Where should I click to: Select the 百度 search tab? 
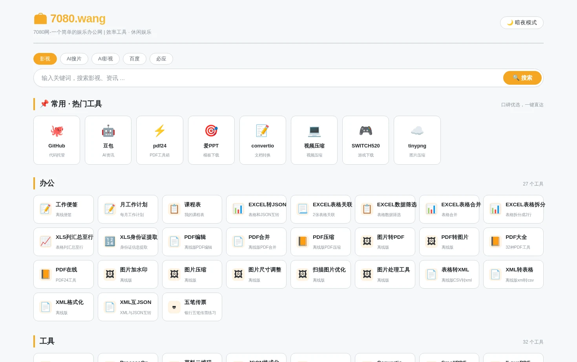(135, 59)
